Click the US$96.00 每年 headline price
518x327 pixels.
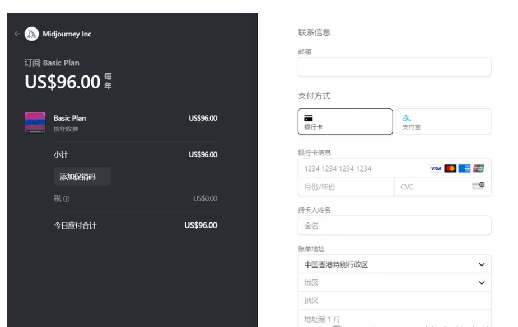[x=68, y=82]
